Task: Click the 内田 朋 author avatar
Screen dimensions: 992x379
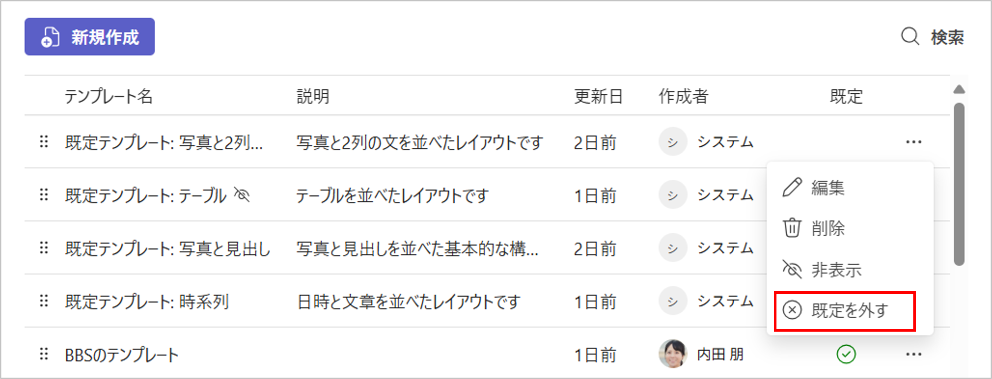Action: (673, 354)
